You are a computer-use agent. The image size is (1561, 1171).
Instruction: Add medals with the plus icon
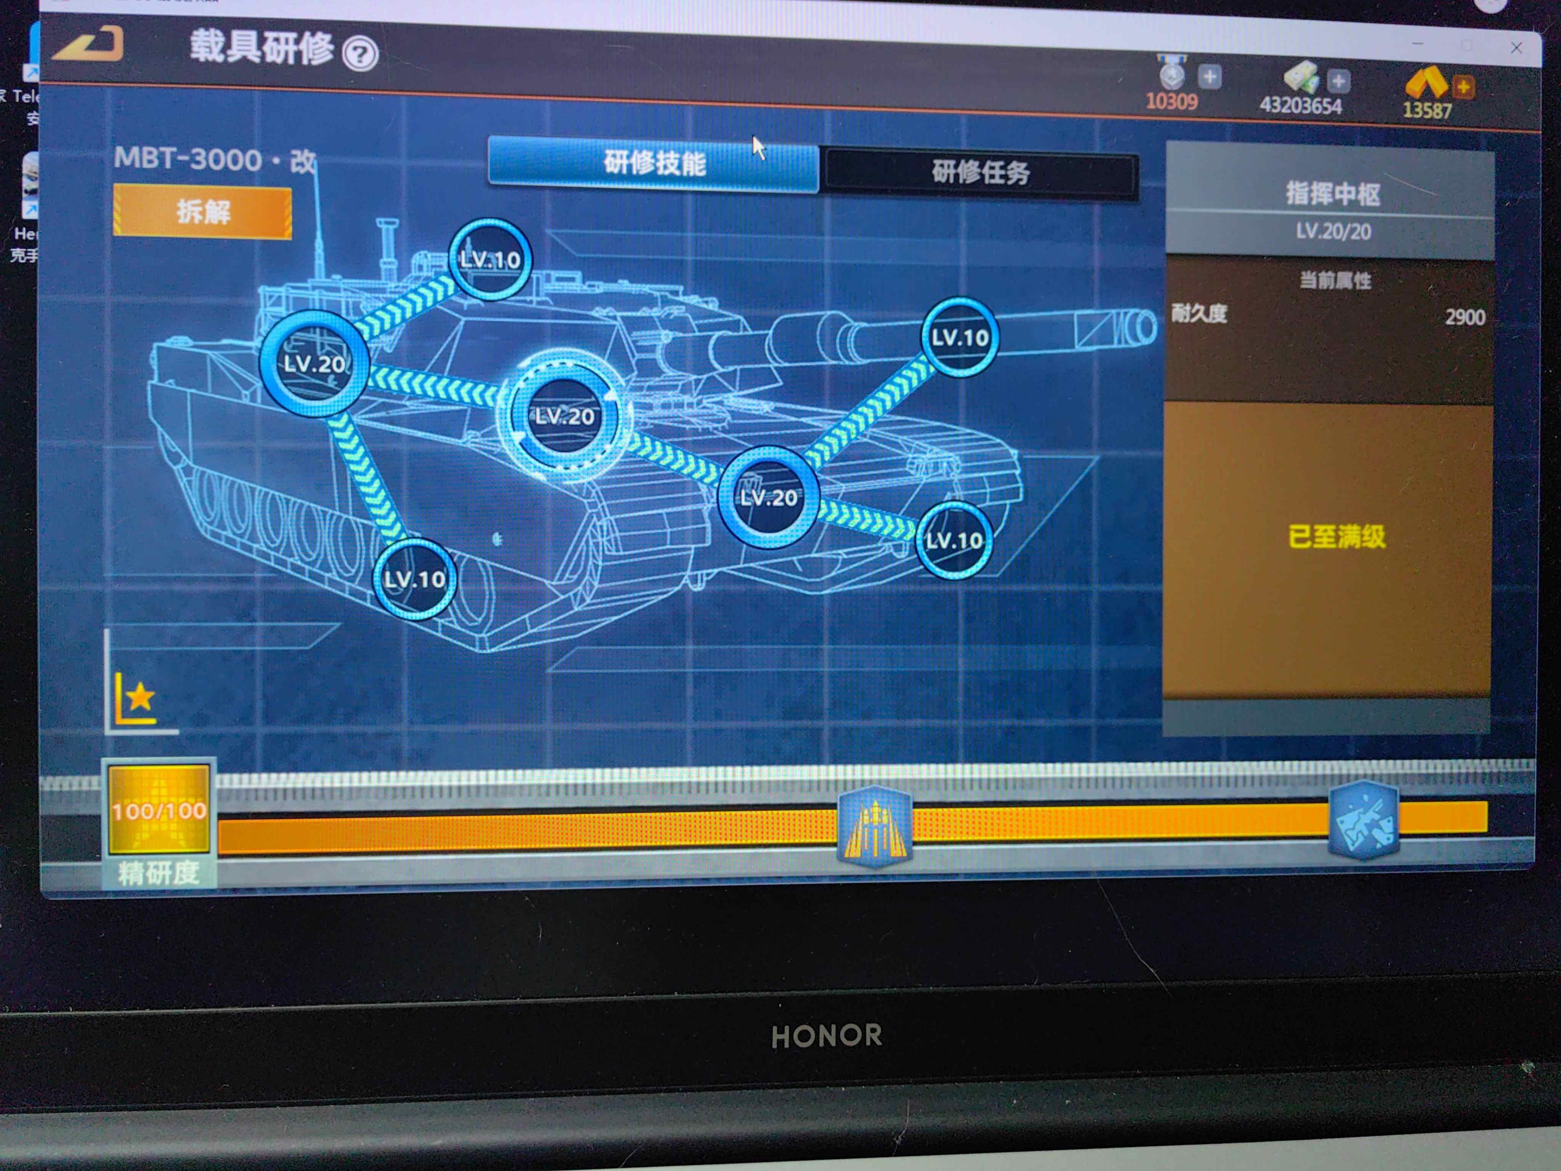1210,76
